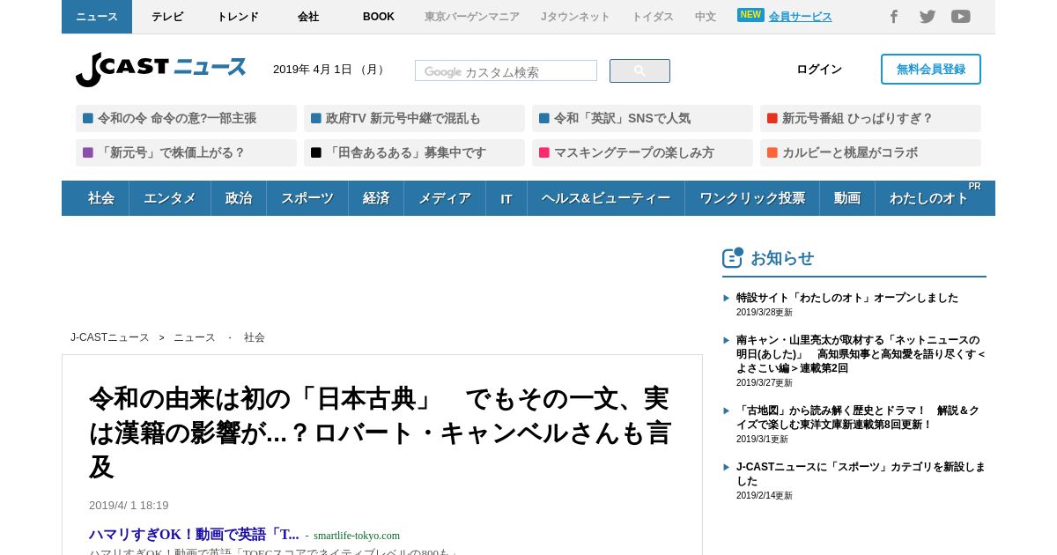Image resolution: width=1057 pixels, height=555 pixels.
Task: Open Jタウンネット link
Action: pyautogui.click(x=575, y=17)
